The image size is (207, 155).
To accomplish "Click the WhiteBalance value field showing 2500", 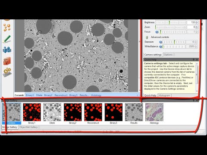I will click(190, 46).
